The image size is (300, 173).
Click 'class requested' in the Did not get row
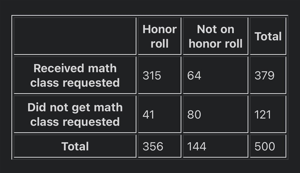pyautogui.click(x=75, y=122)
